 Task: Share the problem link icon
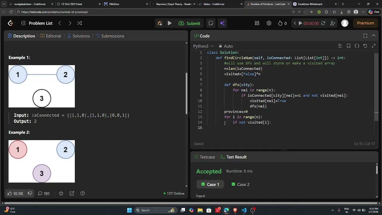click(72, 193)
